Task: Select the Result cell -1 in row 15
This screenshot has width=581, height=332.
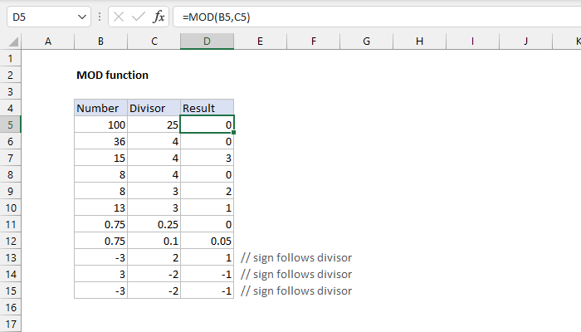Action: pyautogui.click(x=207, y=290)
